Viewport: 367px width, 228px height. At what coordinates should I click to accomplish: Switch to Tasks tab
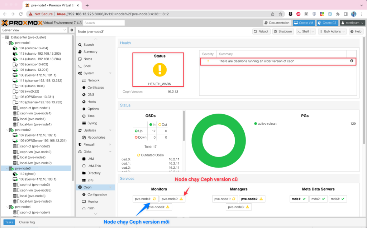pos(9,222)
